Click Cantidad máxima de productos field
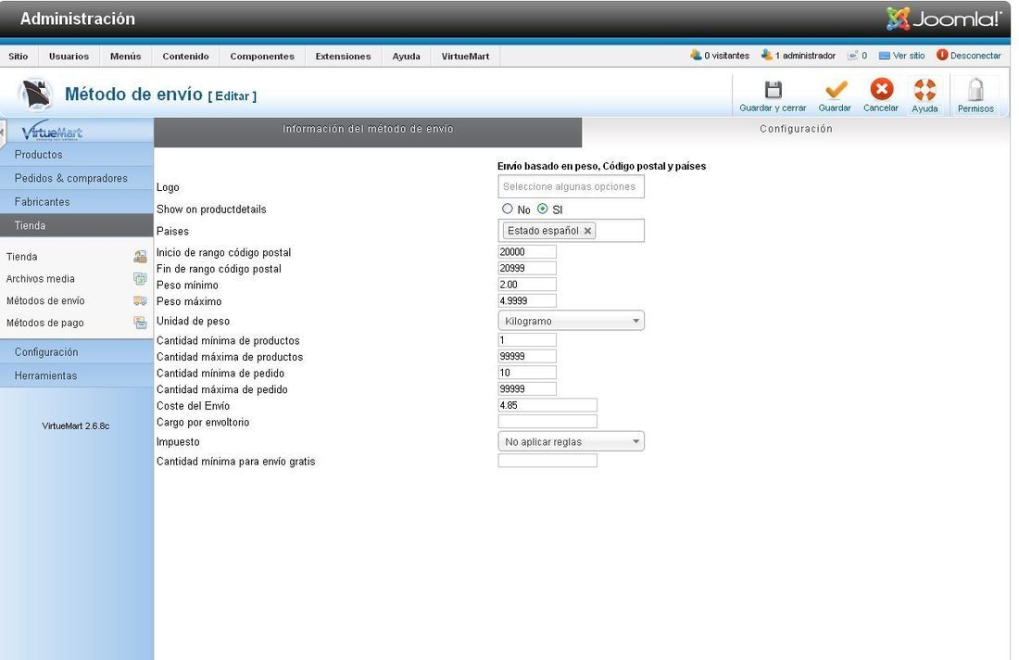Screen dimensions: 1019x660 [527, 356]
